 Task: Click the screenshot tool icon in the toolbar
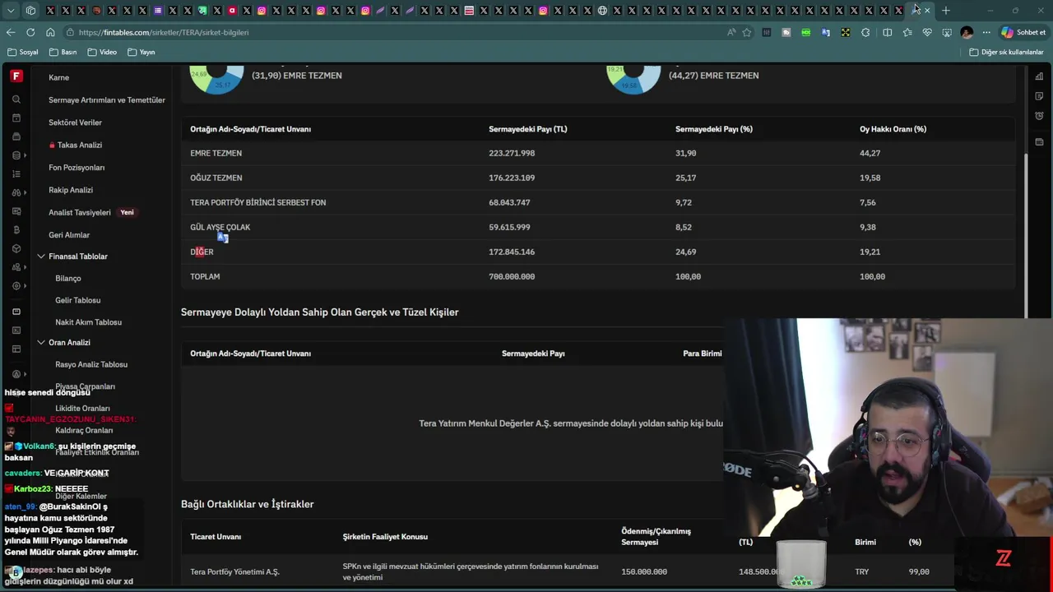947,32
